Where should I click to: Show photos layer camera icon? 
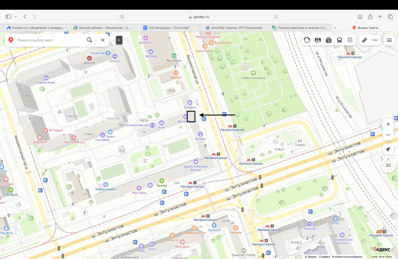(x=329, y=40)
